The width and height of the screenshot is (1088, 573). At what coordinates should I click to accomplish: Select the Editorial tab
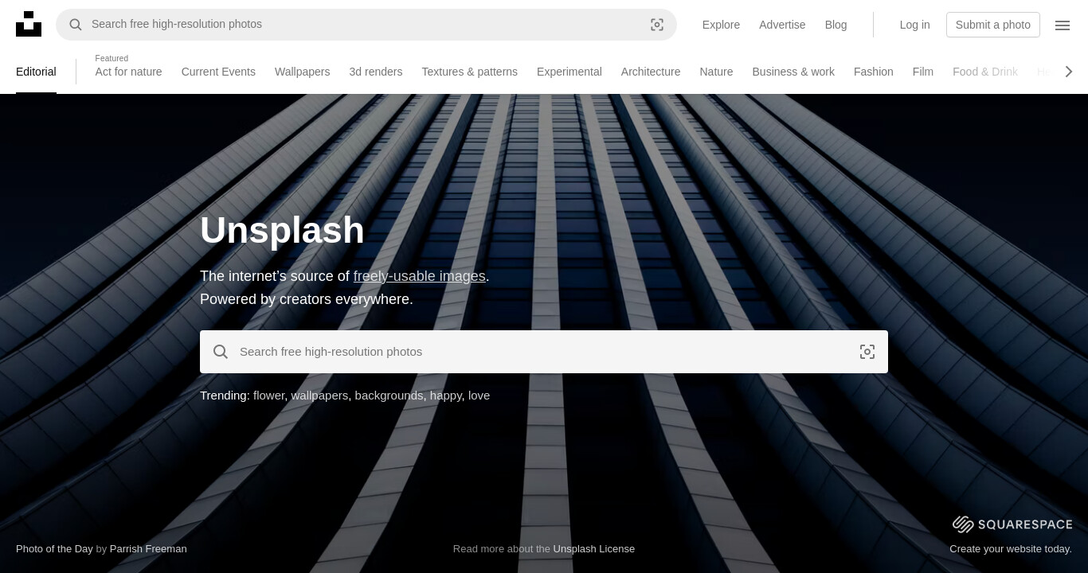click(36, 72)
